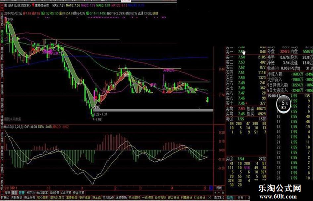Click the 0 reset zoom button
Image resolution: width=313 pixels, height=201 pixels.
tap(223, 193)
